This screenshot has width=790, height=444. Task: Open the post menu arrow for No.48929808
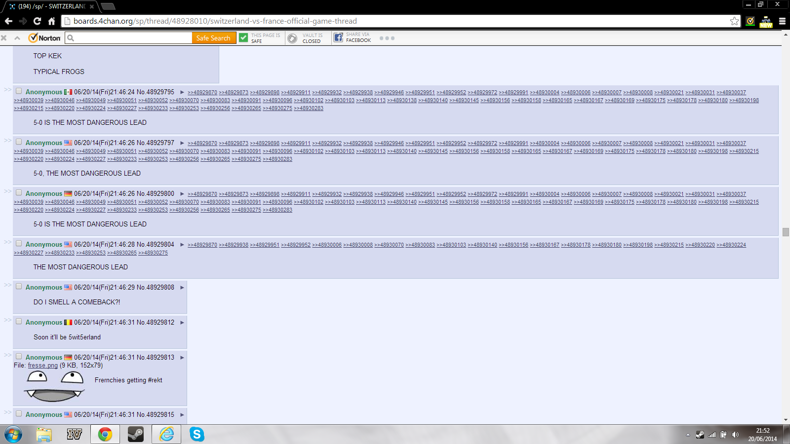pyautogui.click(x=182, y=288)
